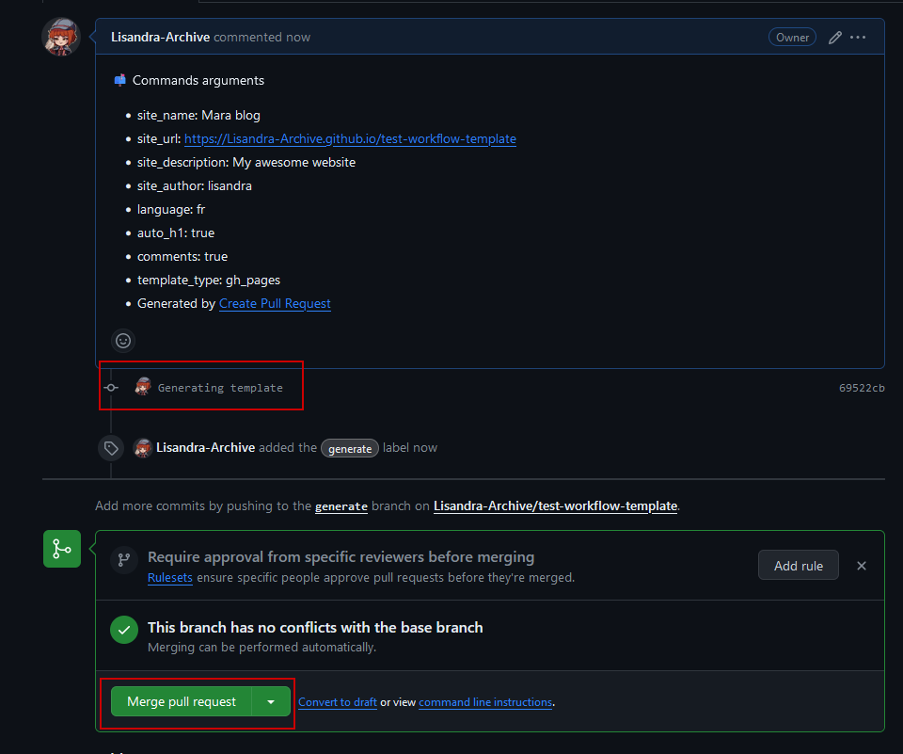Open comment options three-dot menu
Image resolution: width=903 pixels, height=754 pixels.
pyautogui.click(x=858, y=38)
